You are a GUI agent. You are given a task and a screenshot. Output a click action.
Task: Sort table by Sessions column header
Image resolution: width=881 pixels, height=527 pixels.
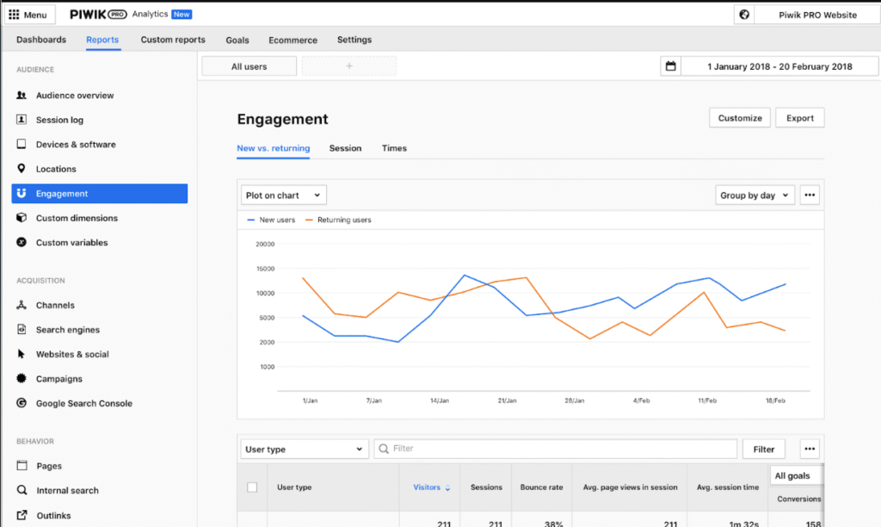(x=486, y=487)
